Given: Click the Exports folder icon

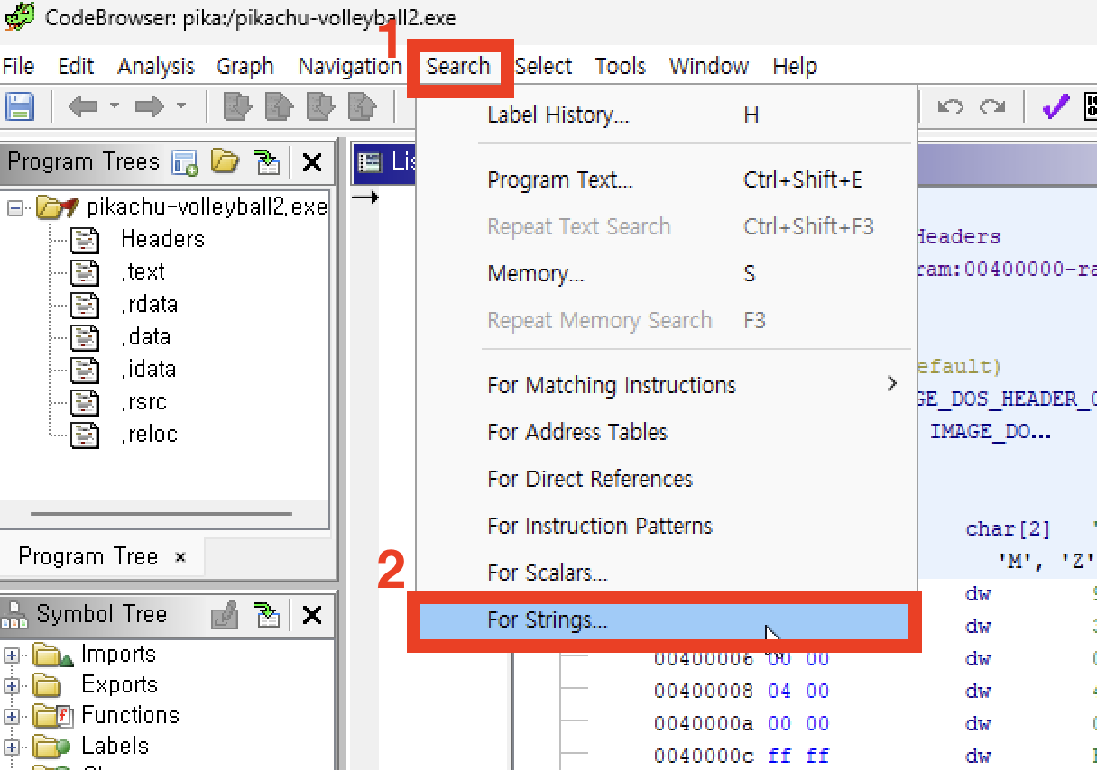Looking at the screenshot, I should coord(49,686).
